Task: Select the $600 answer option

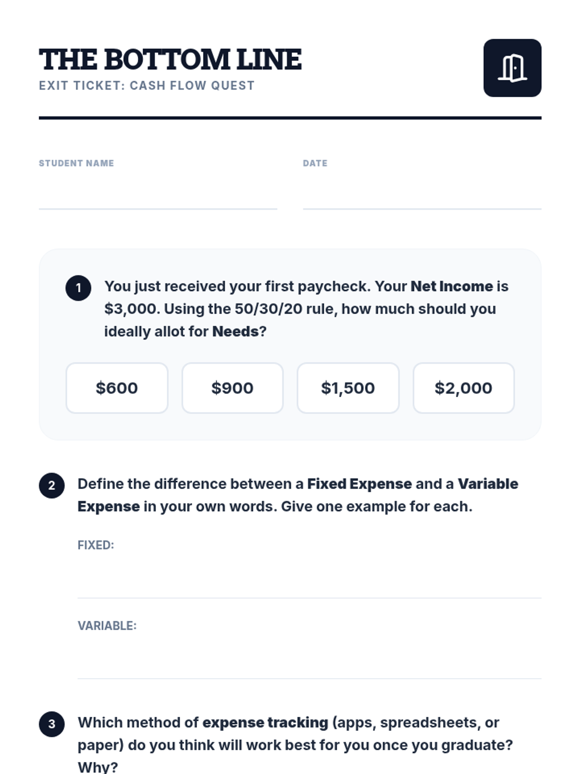Action: point(116,388)
